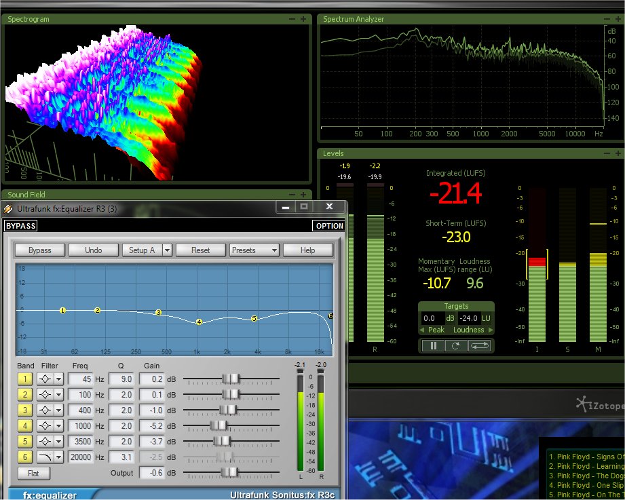Screen dimensions: 625x500
Task: Expand the Spectrogram panel with plus icon
Action: tap(303, 19)
